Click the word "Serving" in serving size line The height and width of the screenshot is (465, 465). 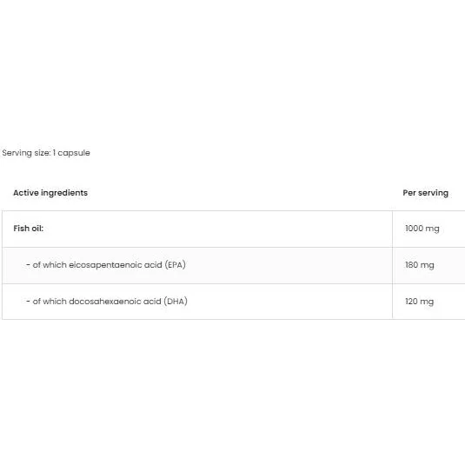pos(17,153)
